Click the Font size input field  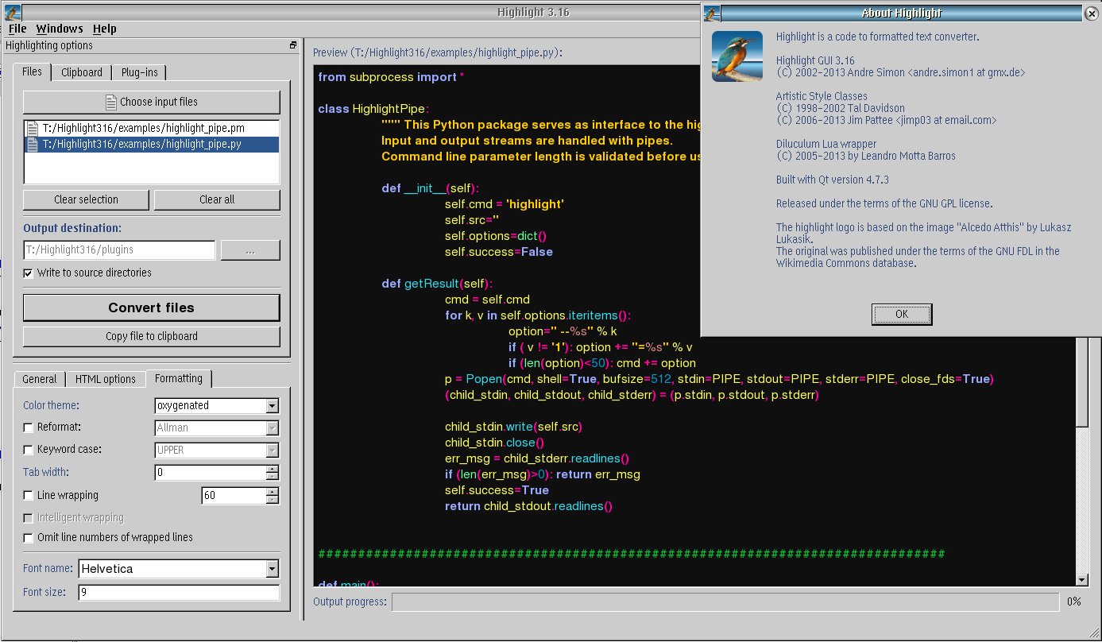(x=179, y=592)
